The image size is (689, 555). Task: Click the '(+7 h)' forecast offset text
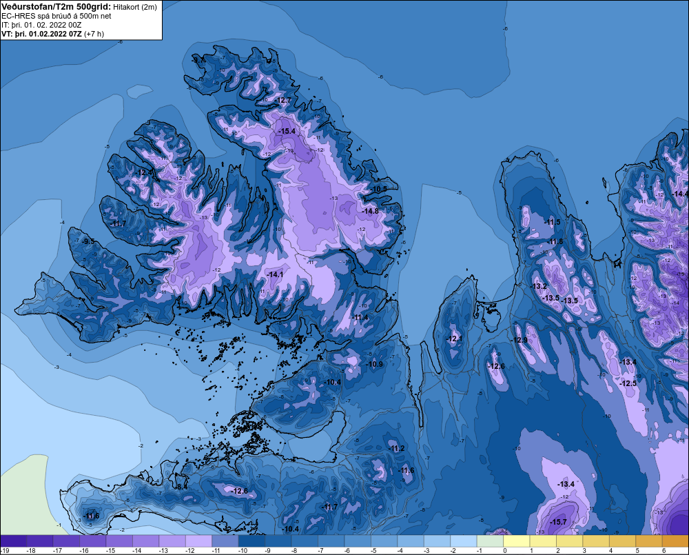tap(94, 34)
